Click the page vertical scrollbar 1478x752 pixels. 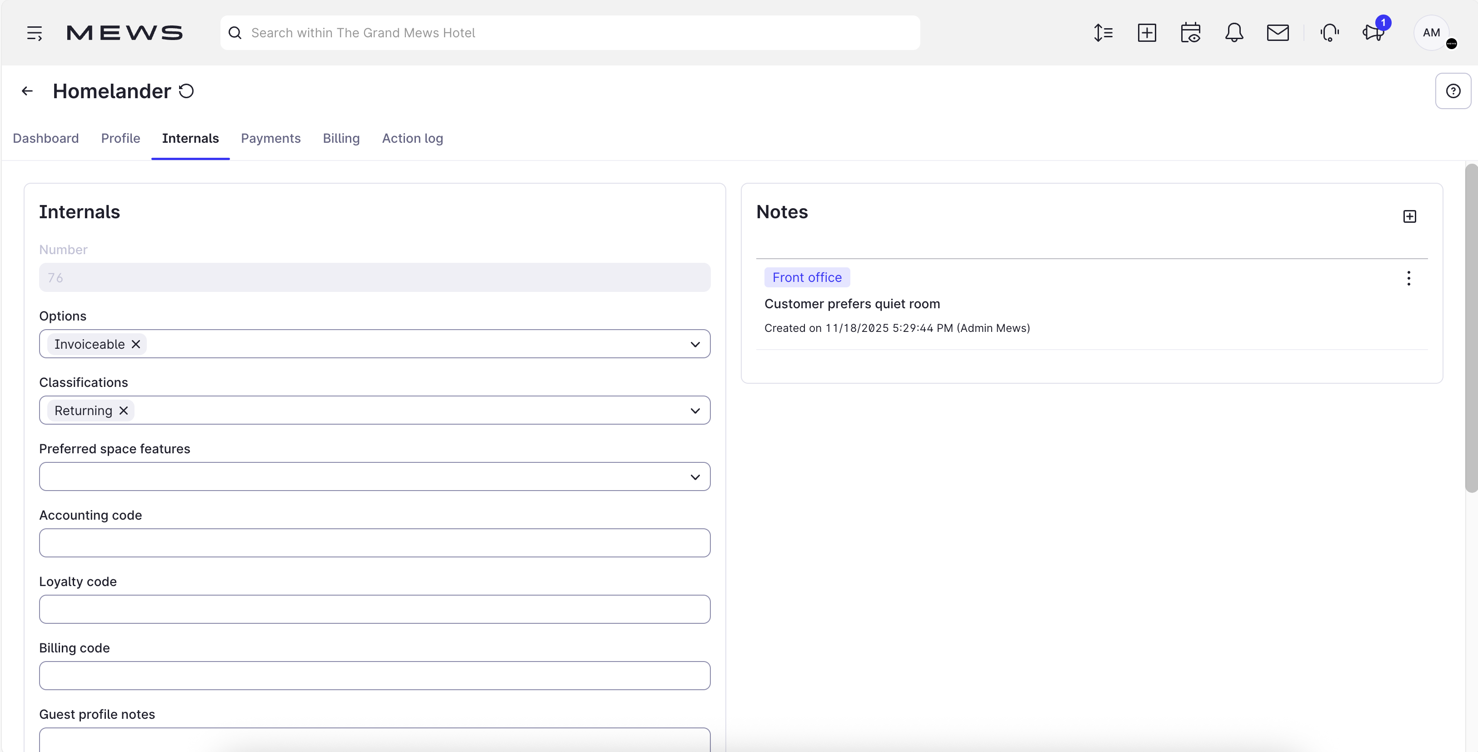(1471, 327)
